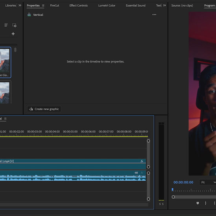Open the timeline panel menu icon
Viewport: 216px width, 216px height.
[x=5, y=119]
